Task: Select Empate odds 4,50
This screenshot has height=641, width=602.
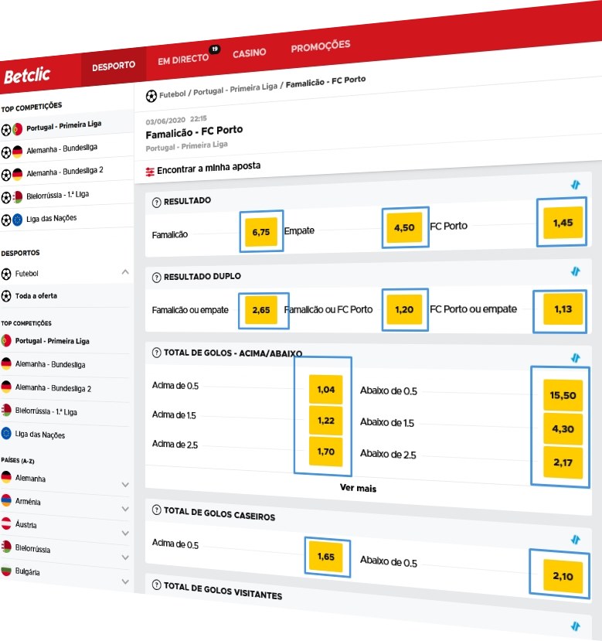Action: [x=405, y=227]
